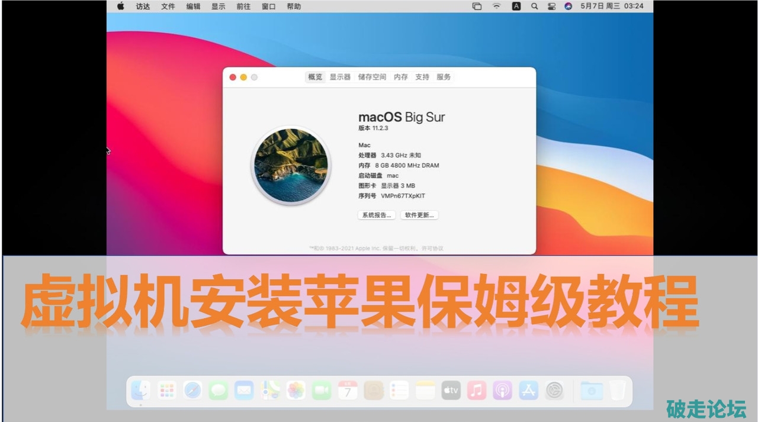Open System Preferences gear in Dock

click(554, 391)
